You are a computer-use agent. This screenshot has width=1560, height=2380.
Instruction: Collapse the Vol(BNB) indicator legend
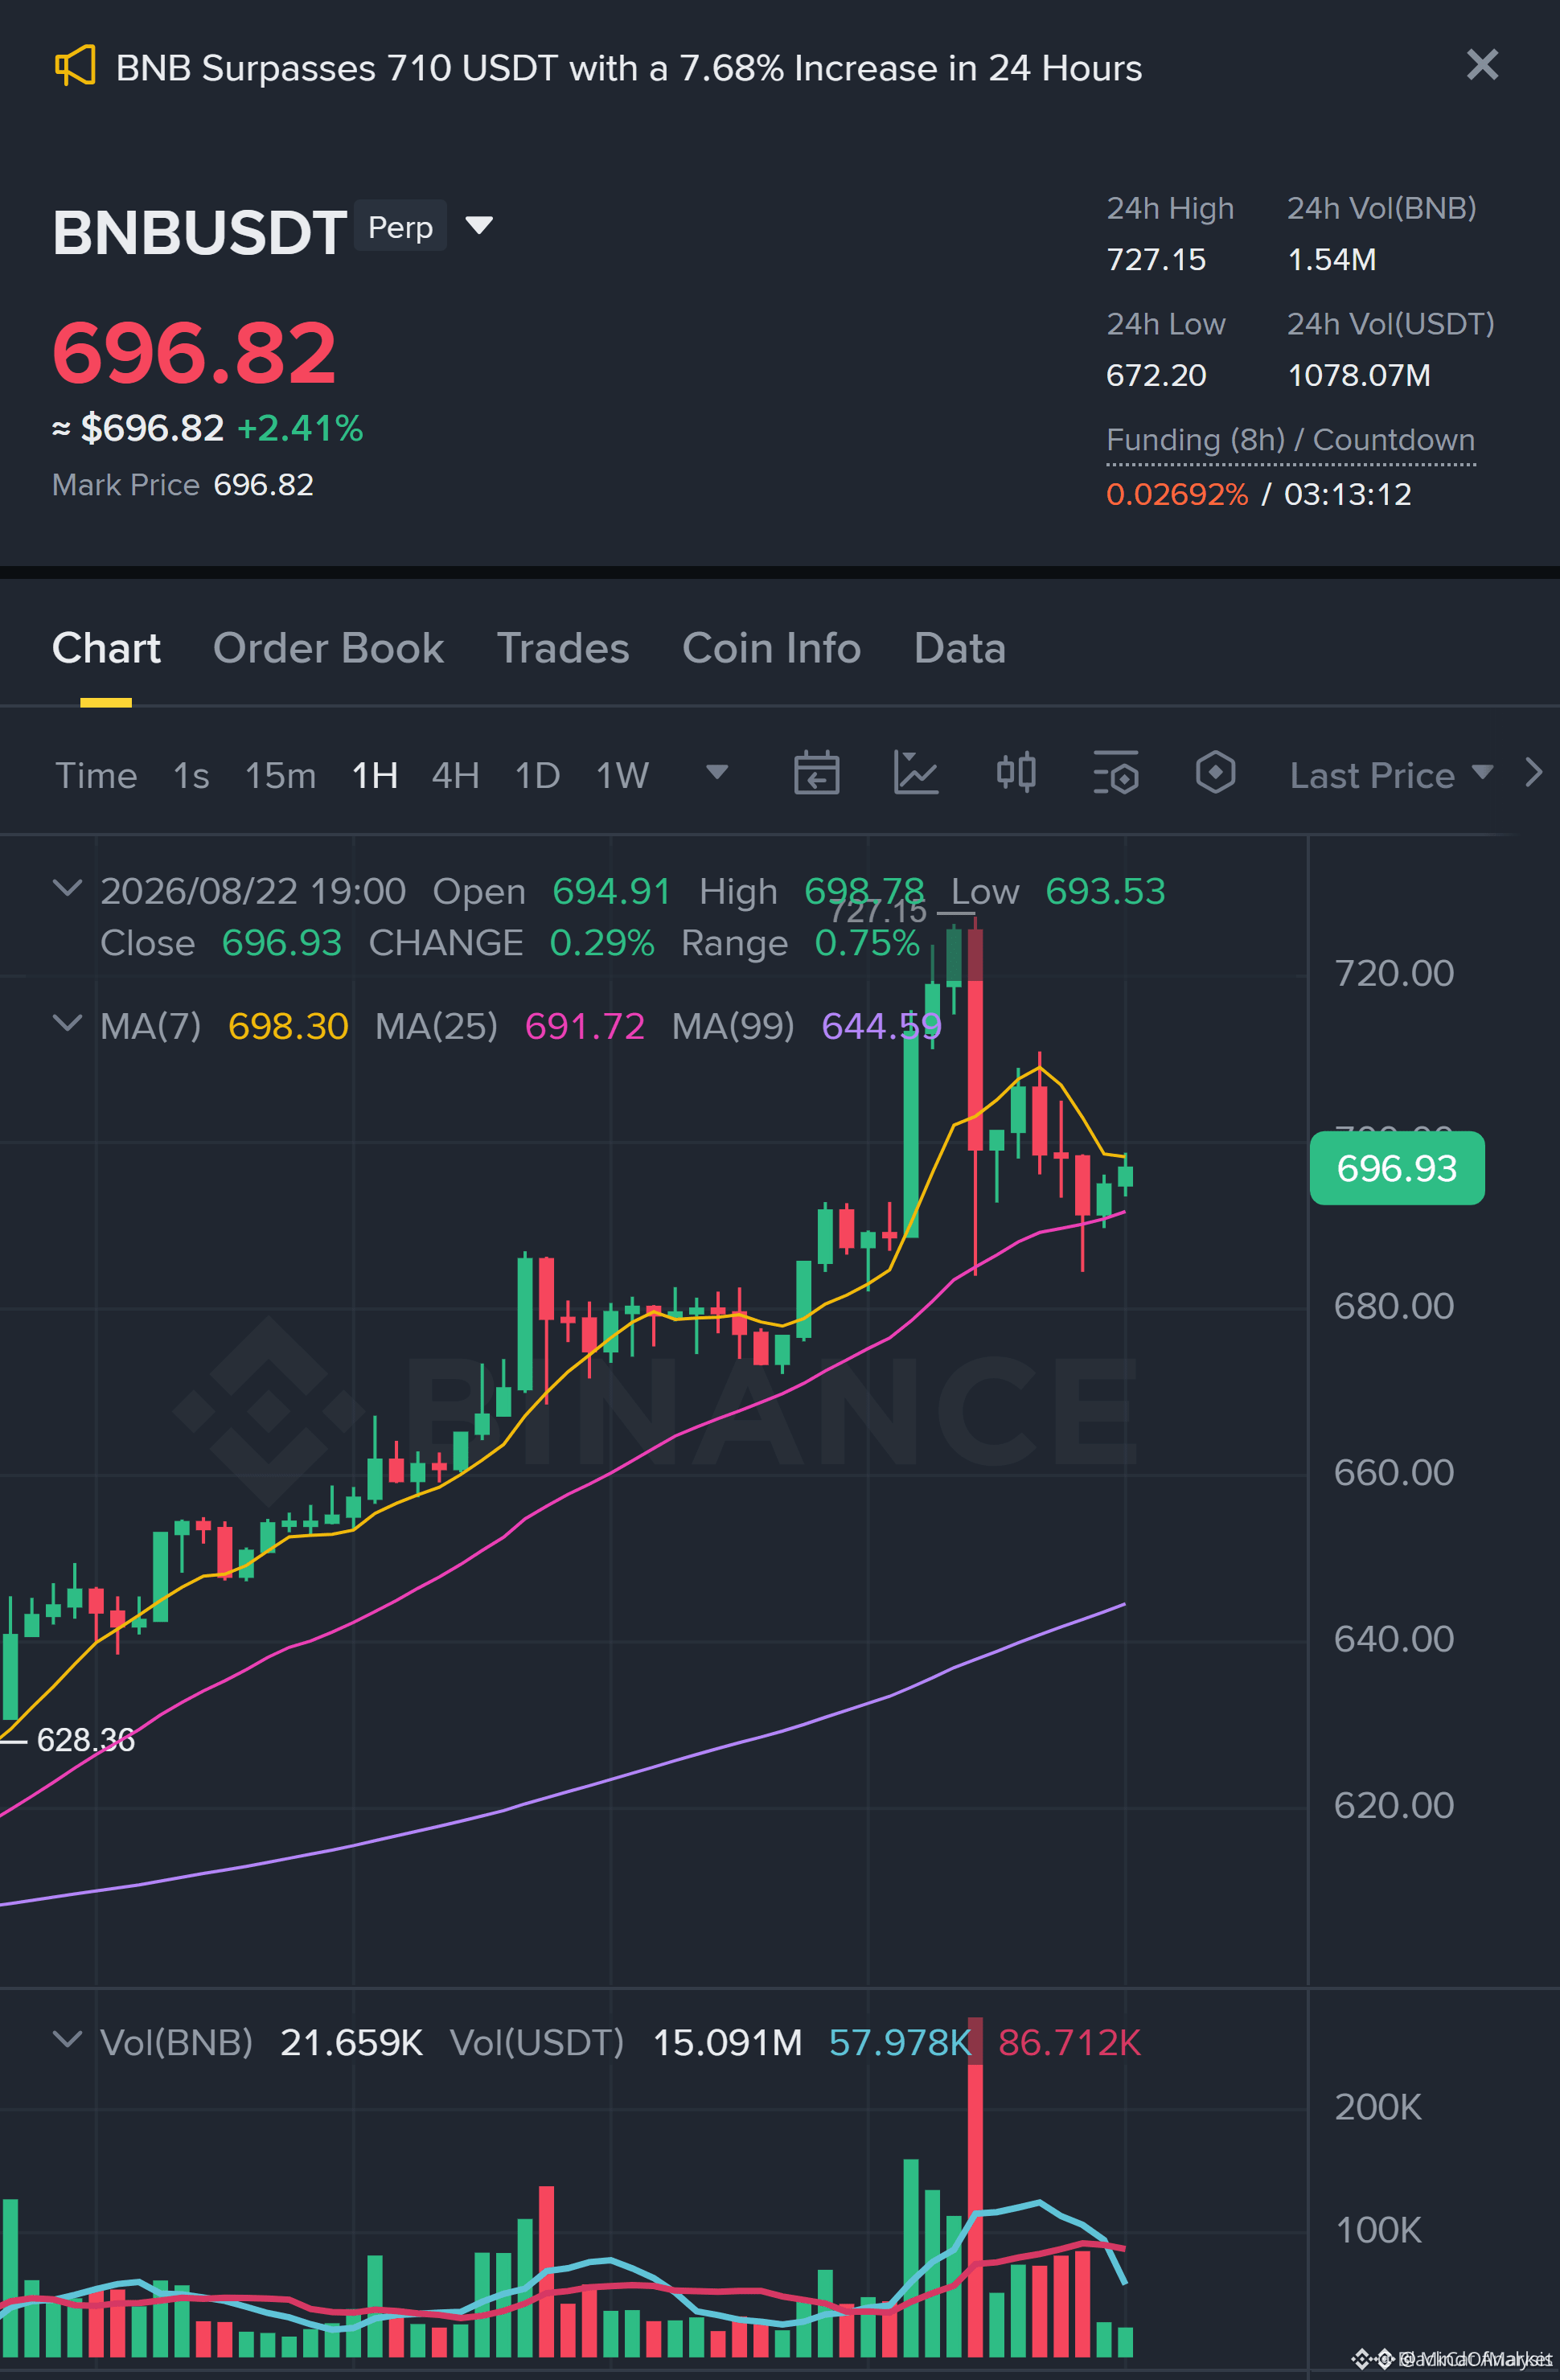click(67, 2039)
